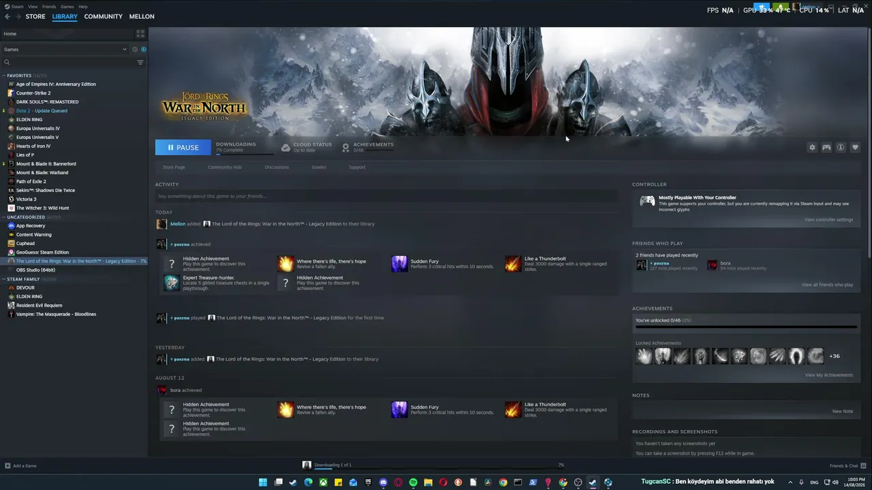Open Xbox app from the taskbar
The image size is (872, 490).
coord(323,483)
